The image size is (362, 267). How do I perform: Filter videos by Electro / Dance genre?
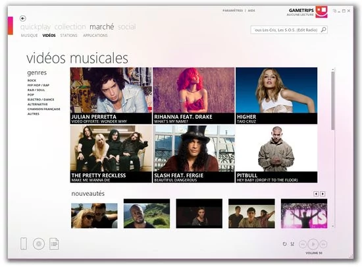coord(41,100)
